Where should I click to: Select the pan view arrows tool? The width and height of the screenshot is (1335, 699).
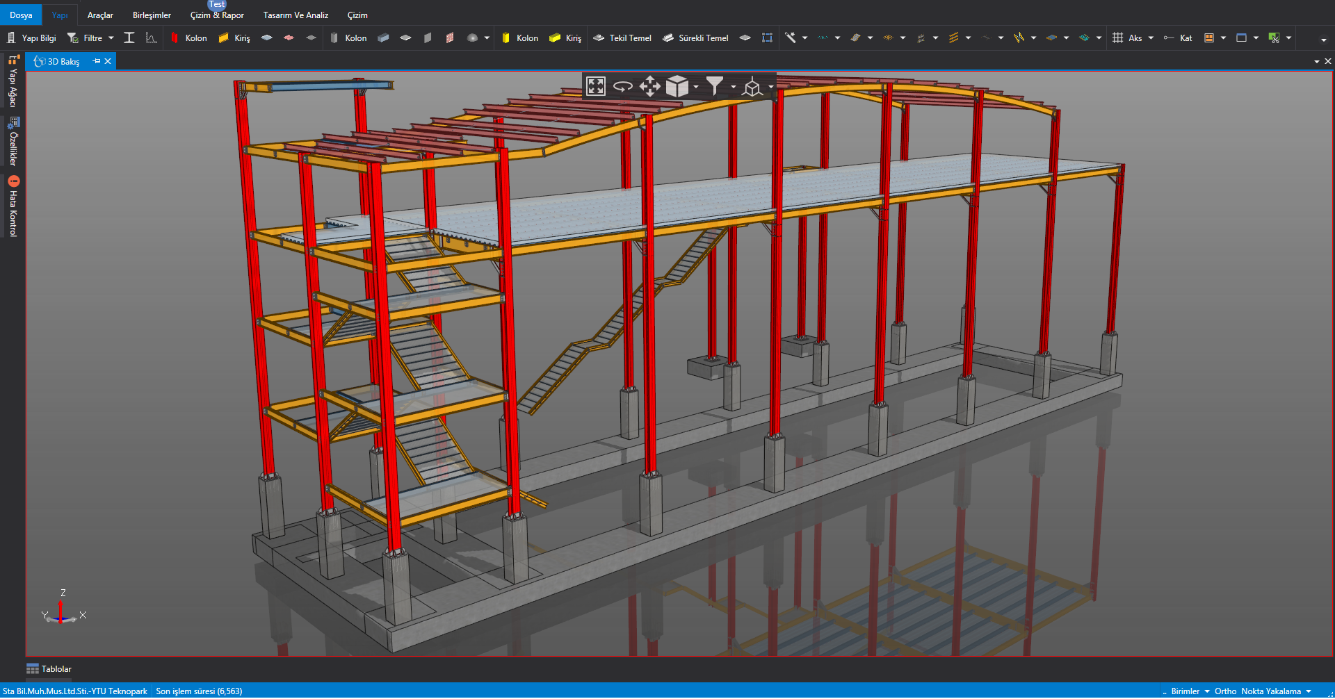(649, 86)
